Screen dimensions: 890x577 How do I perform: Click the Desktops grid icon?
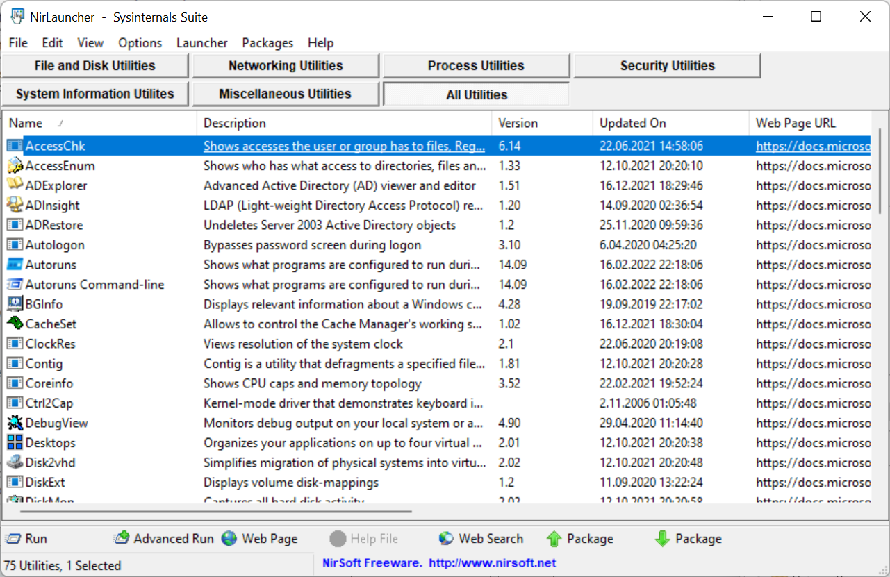point(15,443)
